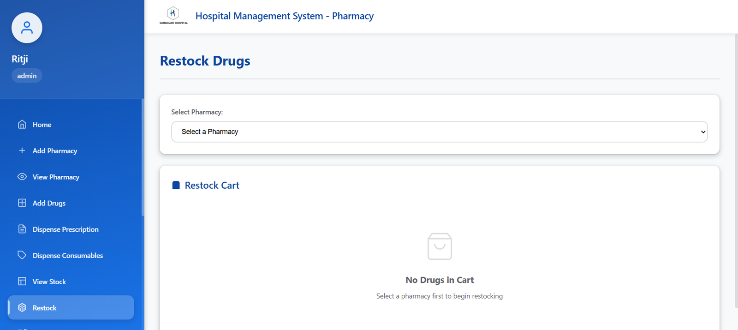Click the package icon beside Restock
Screen dimensions: 738x330
pos(22,308)
